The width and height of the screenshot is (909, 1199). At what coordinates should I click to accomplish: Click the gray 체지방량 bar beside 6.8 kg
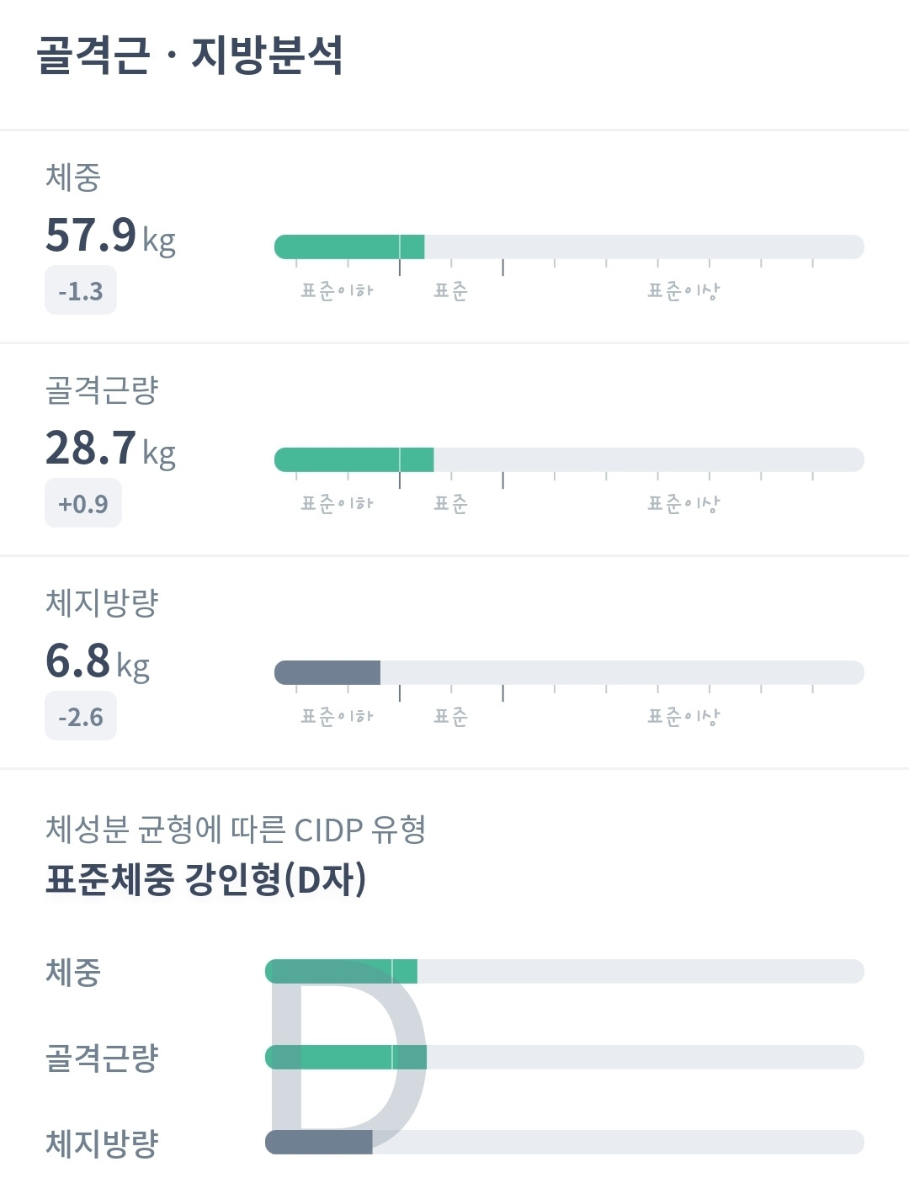(327, 672)
